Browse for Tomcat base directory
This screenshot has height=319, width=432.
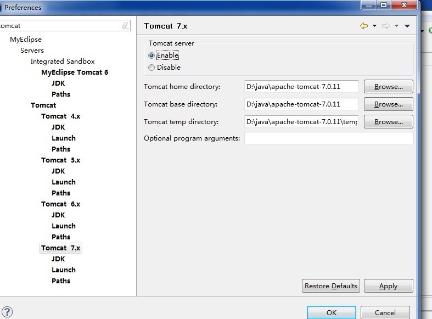coord(389,104)
